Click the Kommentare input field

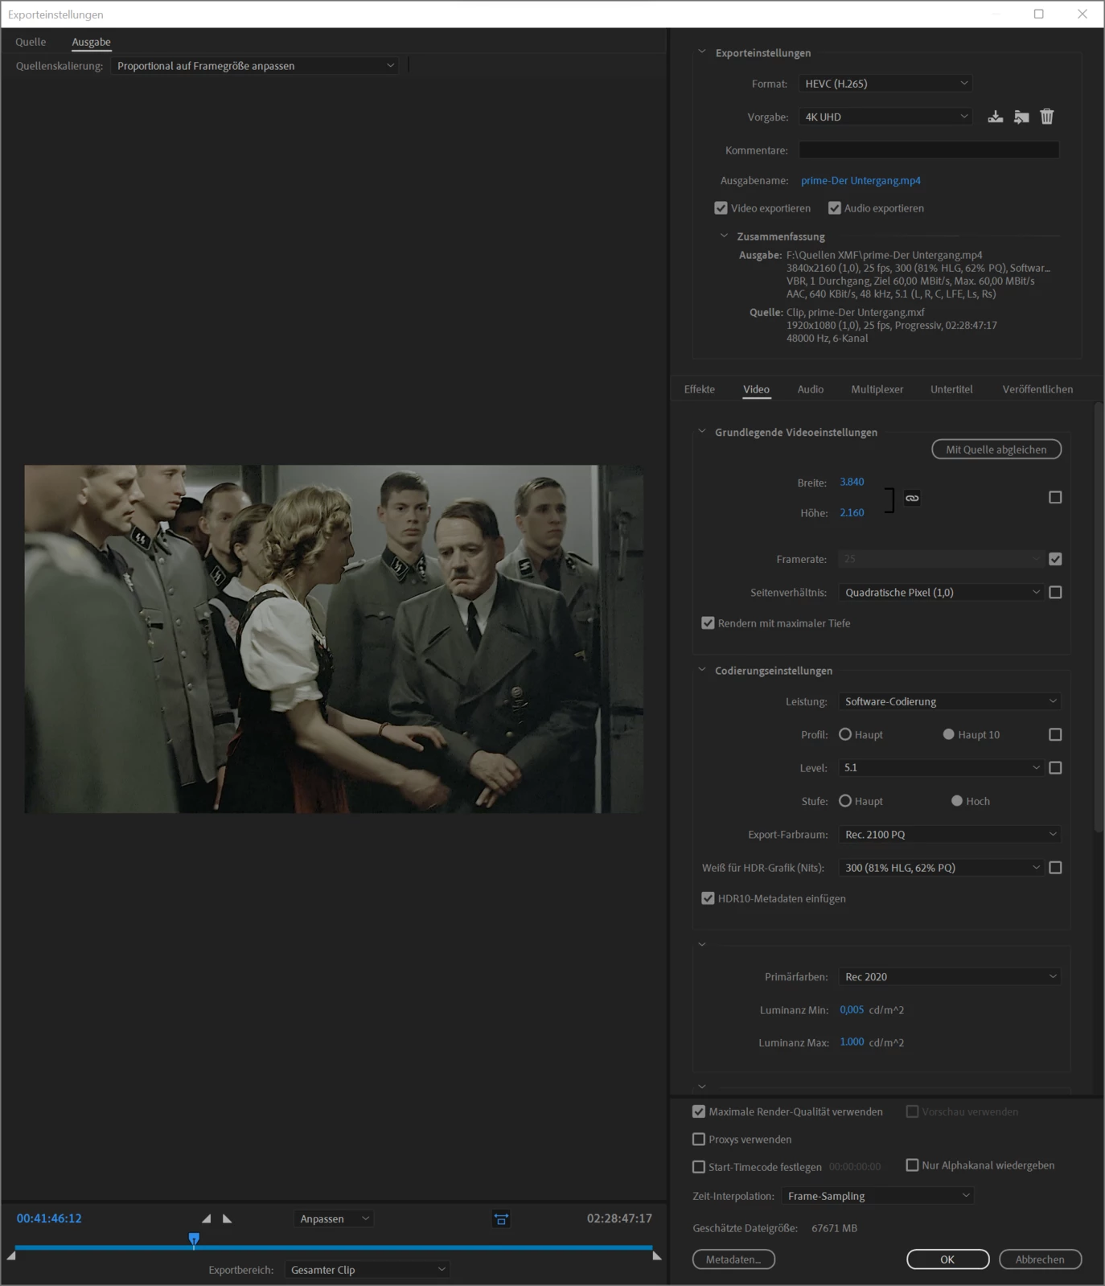coord(929,150)
